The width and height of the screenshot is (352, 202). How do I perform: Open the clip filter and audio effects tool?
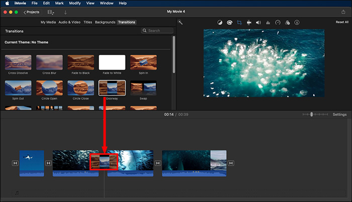[x=287, y=23]
